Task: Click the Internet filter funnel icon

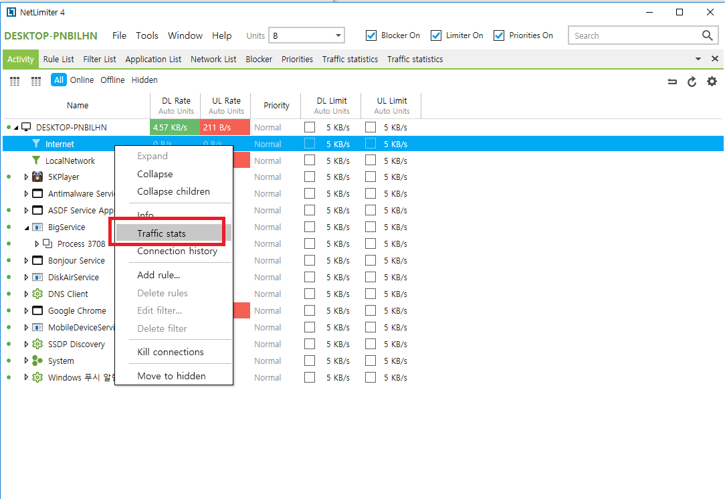Action: 36,144
